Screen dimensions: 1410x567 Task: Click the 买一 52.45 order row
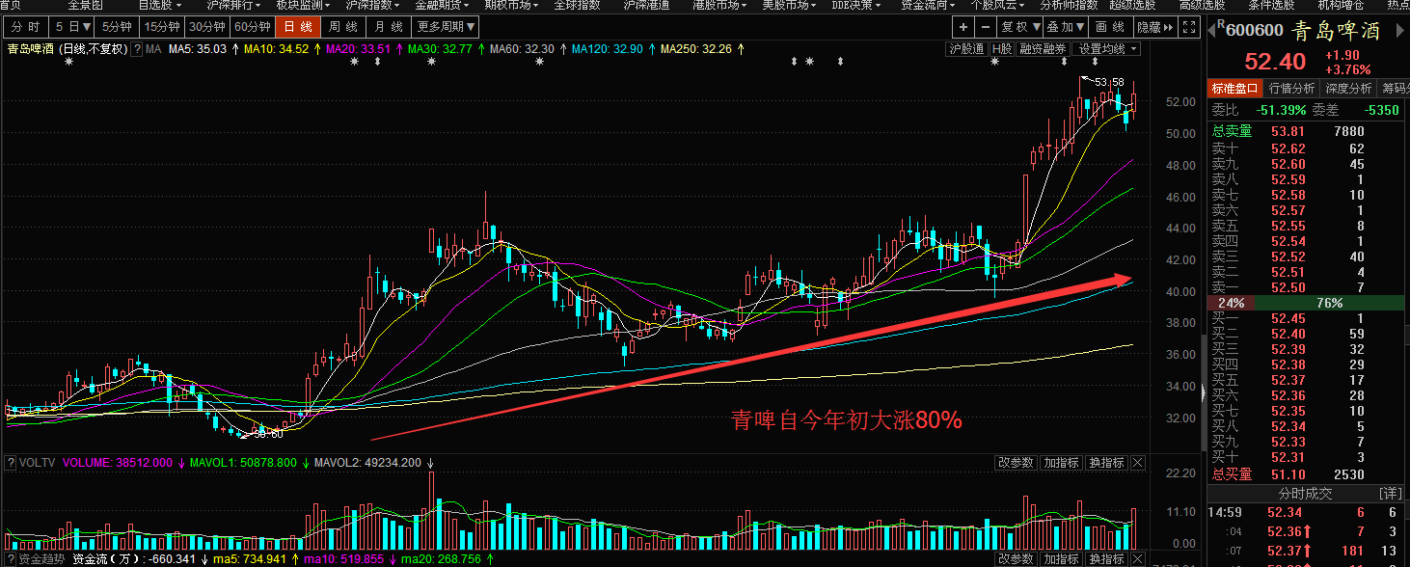(x=1307, y=318)
